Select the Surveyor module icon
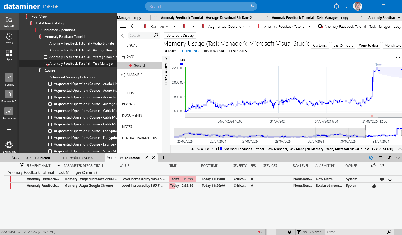The image size is (402, 235). pyautogui.click(x=9, y=21)
